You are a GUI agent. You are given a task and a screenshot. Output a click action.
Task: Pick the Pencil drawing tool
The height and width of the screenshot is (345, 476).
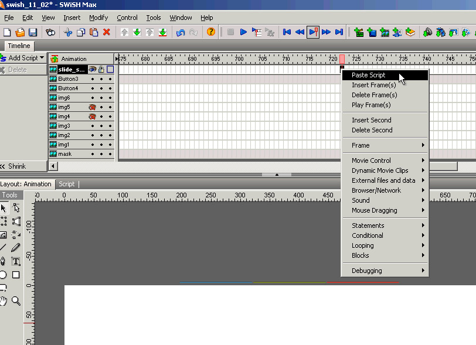tap(16, 248)
